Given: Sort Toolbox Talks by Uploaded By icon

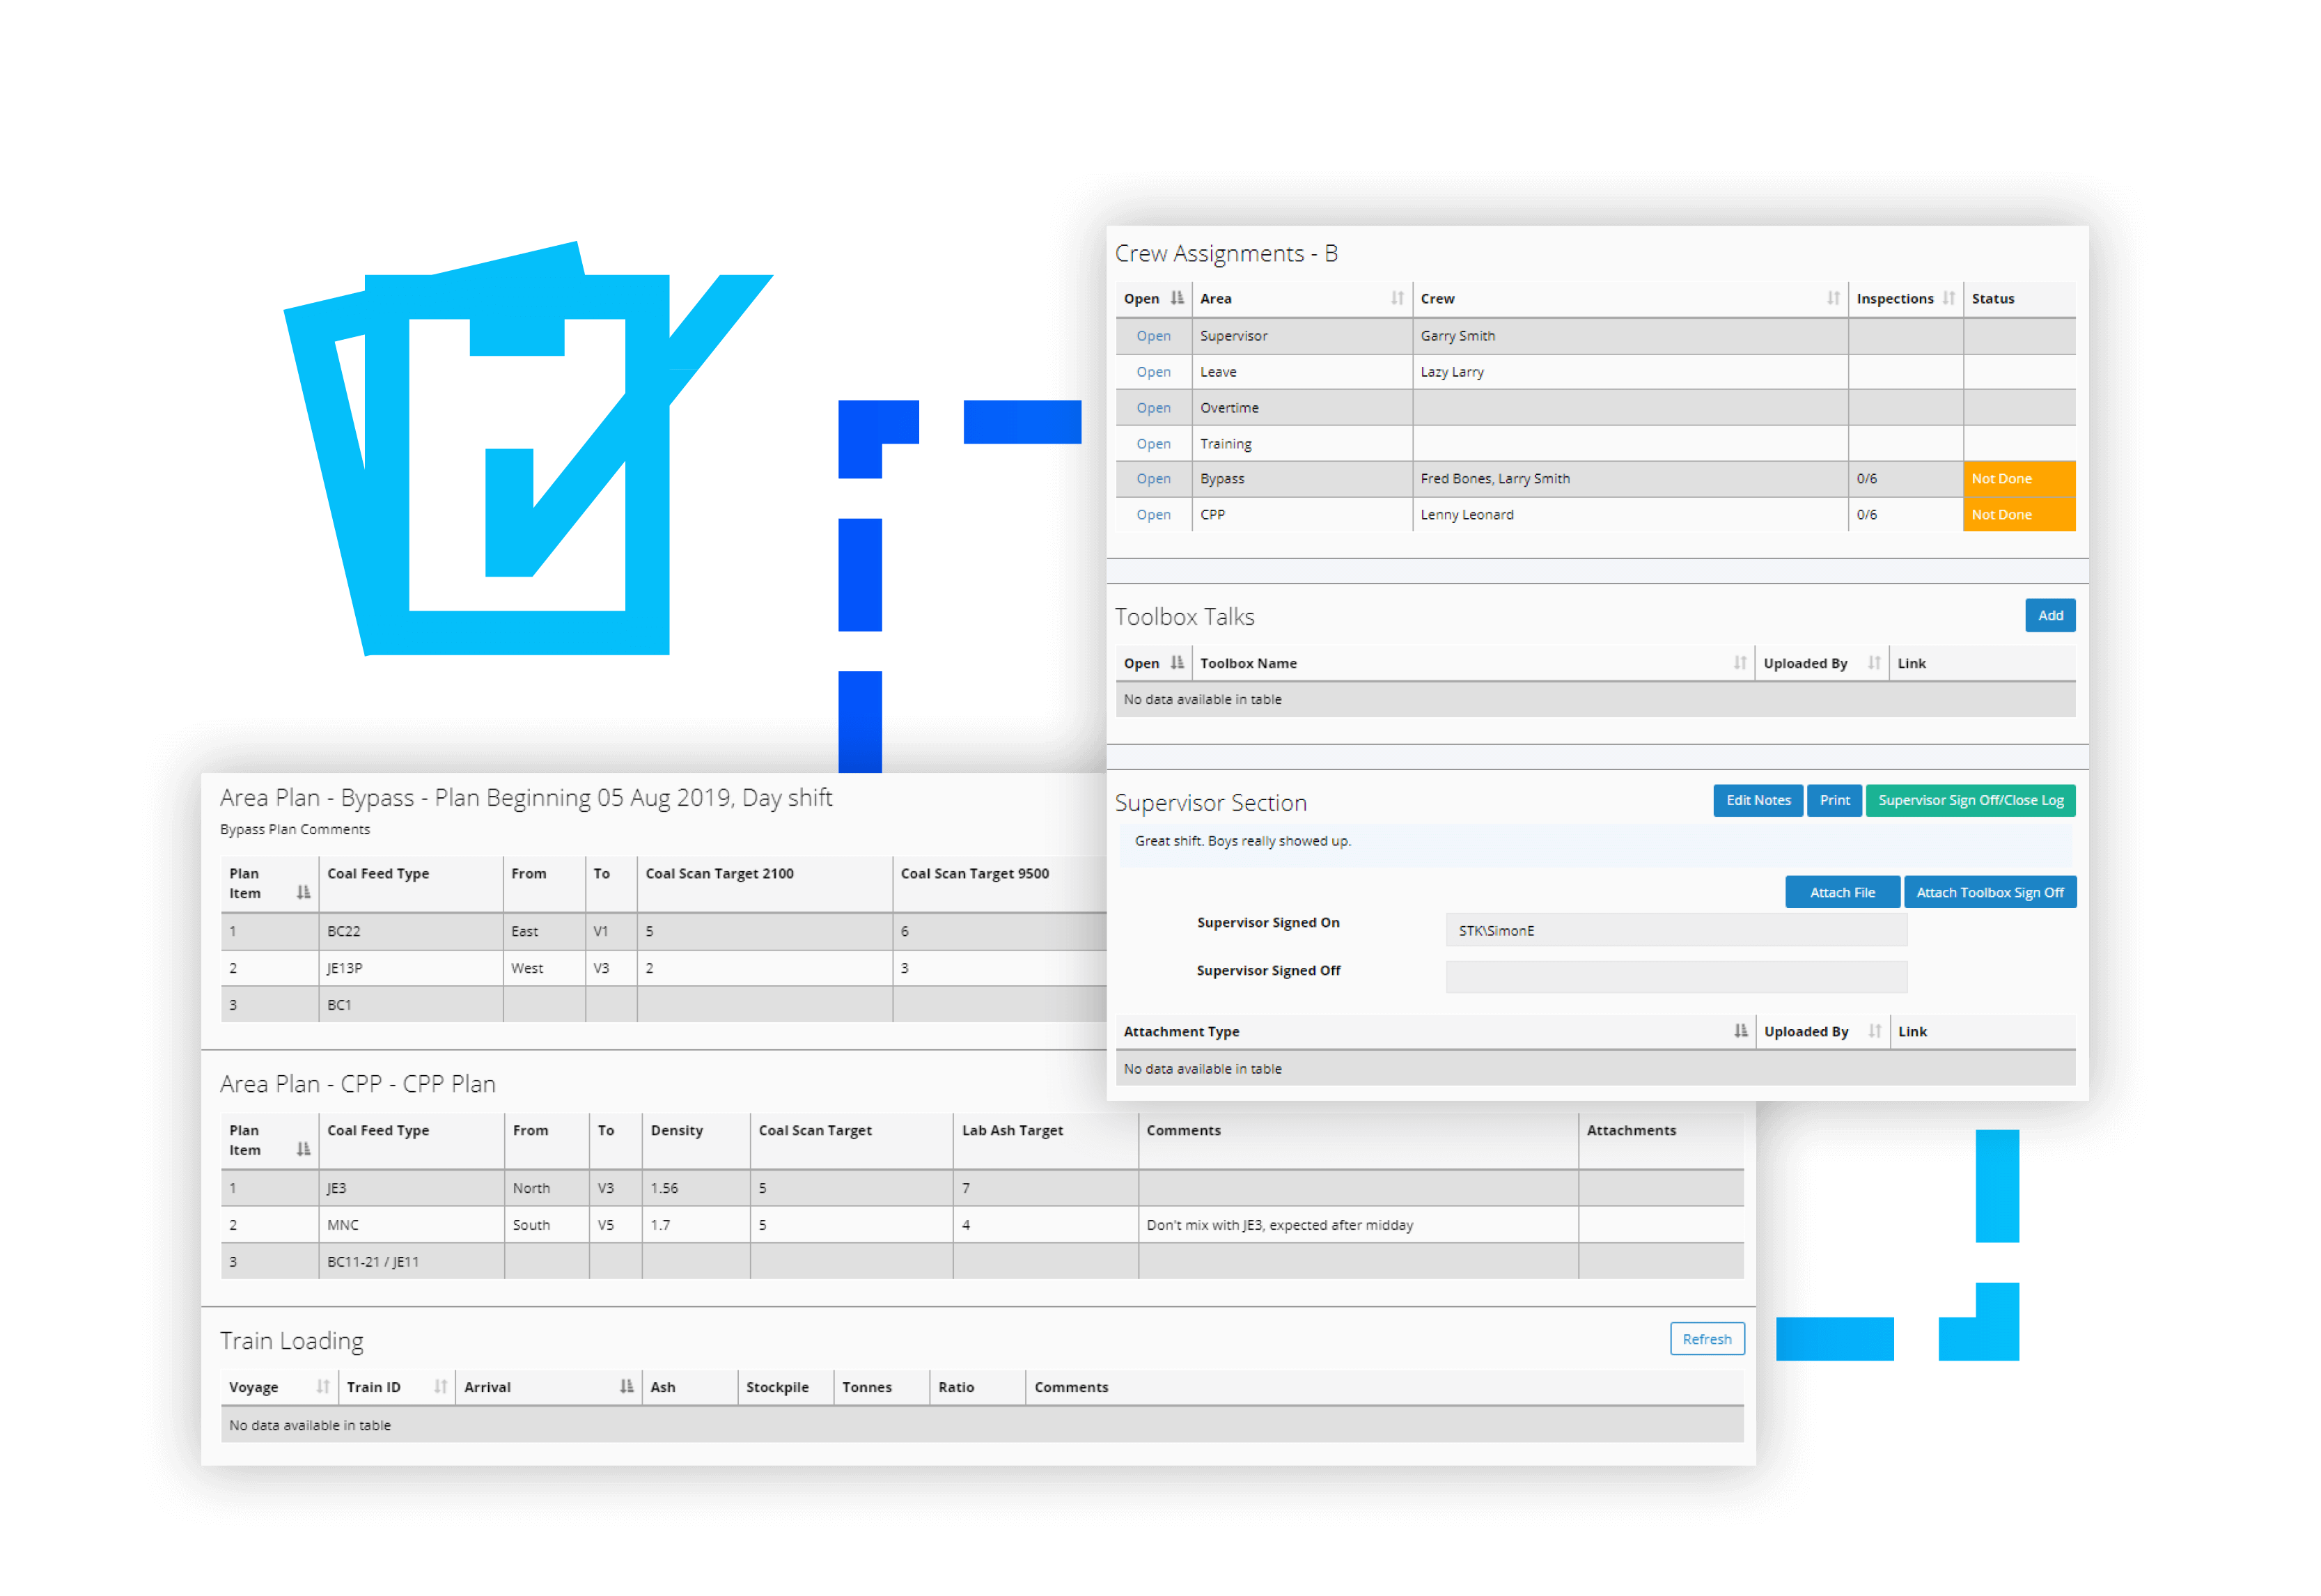Looking at the screenshot, I should pyautogui.click(x=1874, y=663).
